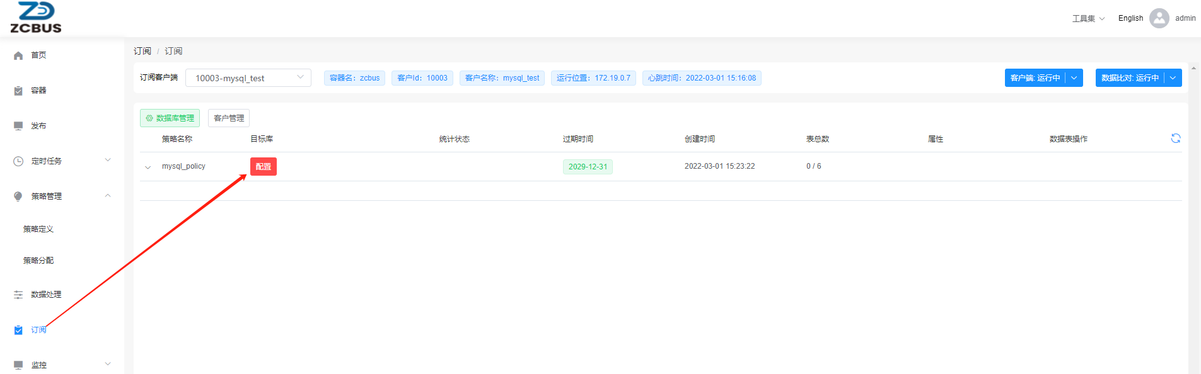Click the home icon in sidebar

pos(18,55)
